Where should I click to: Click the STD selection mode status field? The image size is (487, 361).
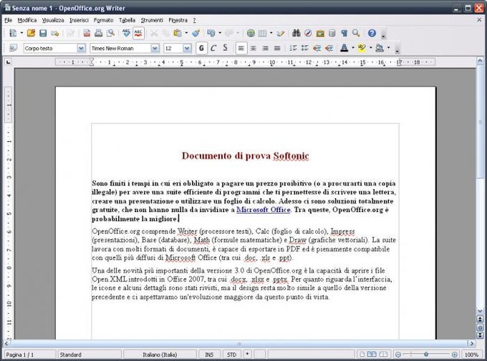(x=231, y=355)
